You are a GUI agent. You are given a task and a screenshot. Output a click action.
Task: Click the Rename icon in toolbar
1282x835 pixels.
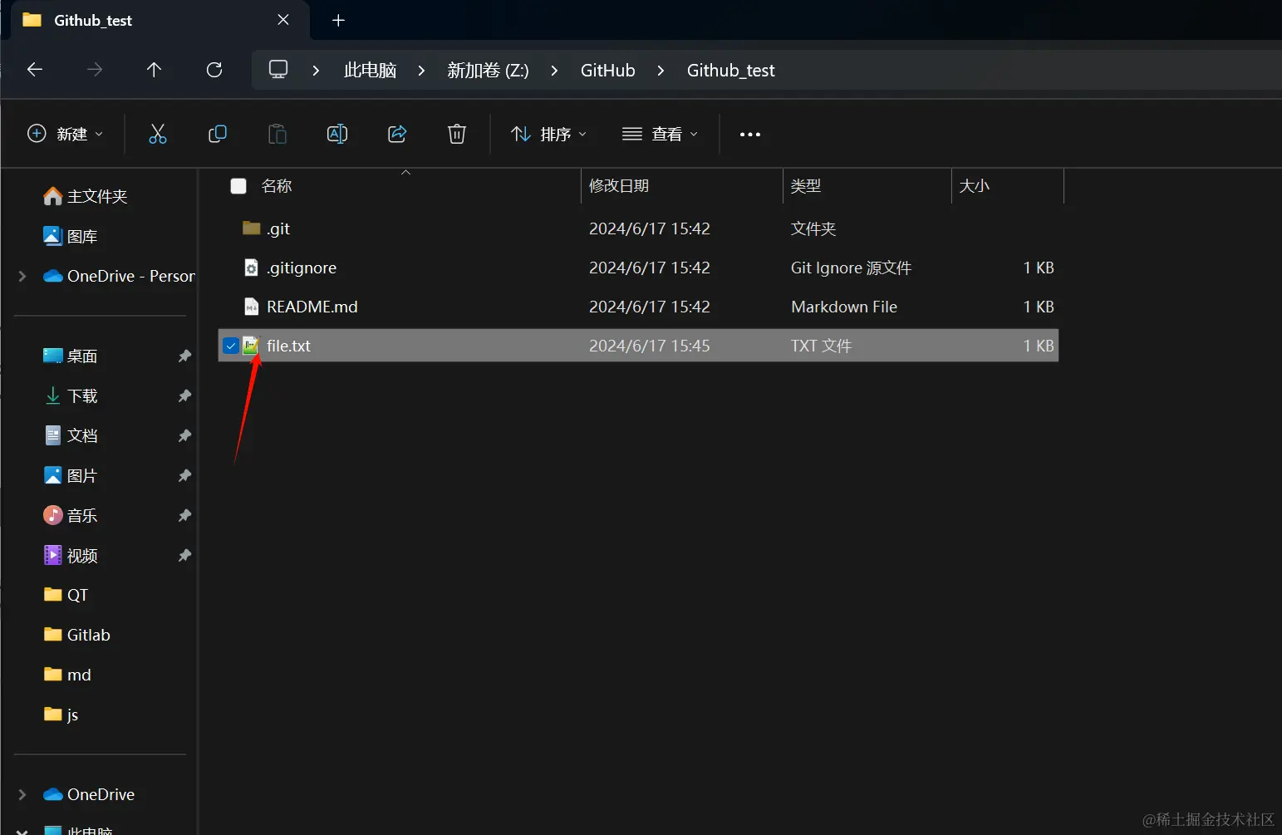point(337,134)
